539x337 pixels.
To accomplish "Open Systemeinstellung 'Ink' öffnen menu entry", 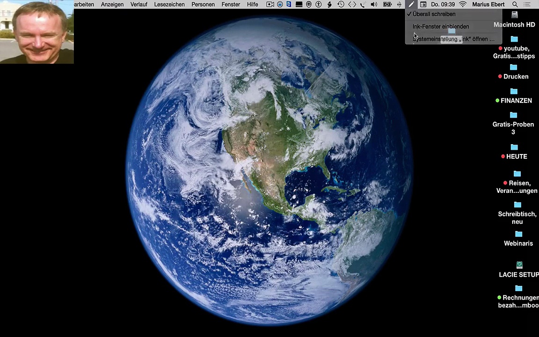I will [x=453, y=39].
